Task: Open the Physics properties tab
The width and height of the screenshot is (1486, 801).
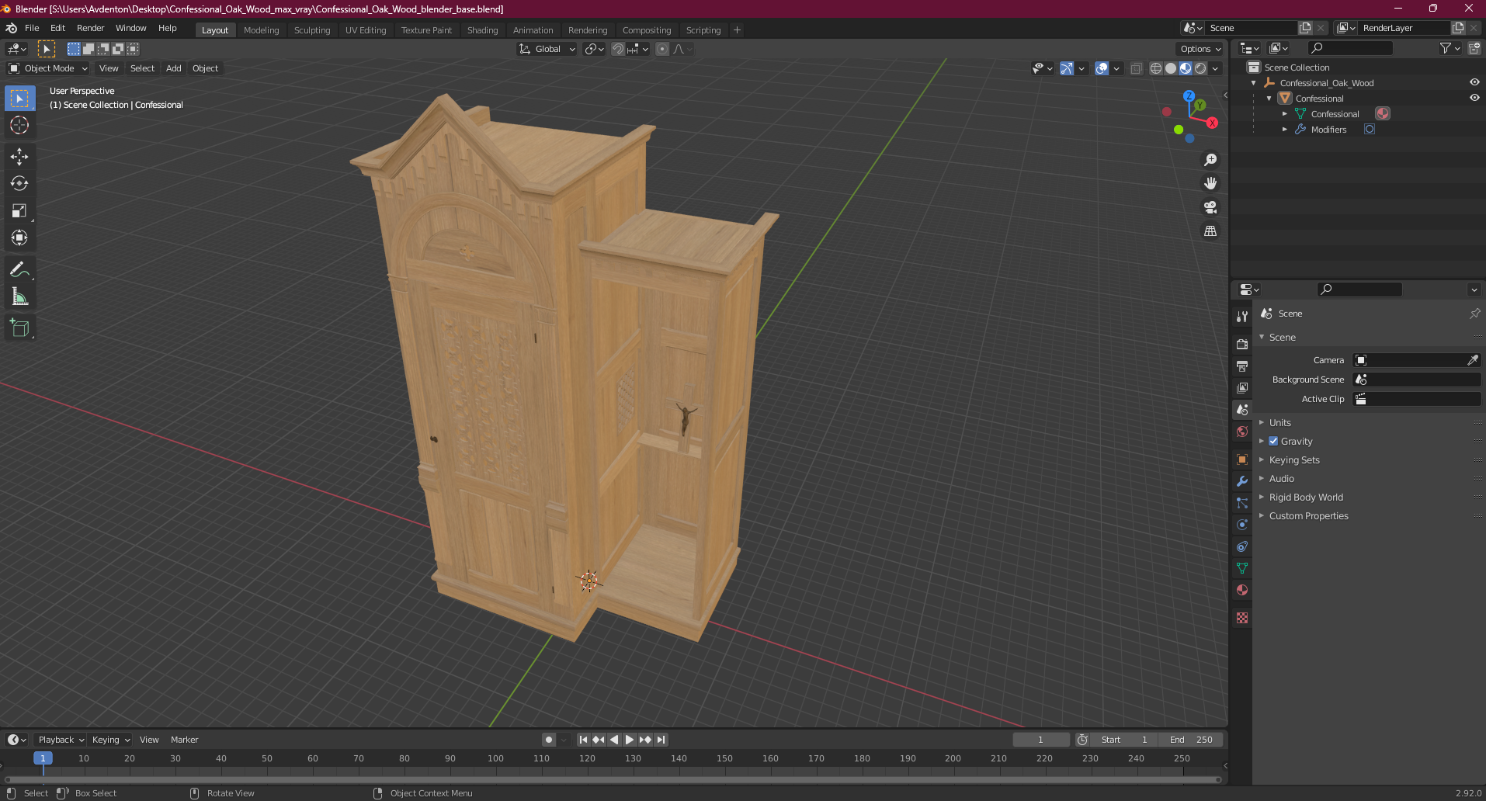Action: (1242, 525)
